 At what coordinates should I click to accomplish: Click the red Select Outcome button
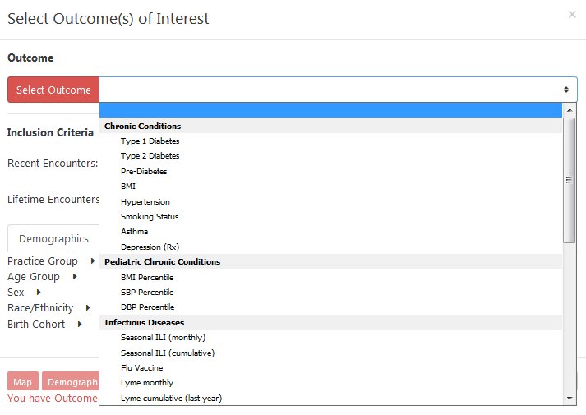(53, 90)
